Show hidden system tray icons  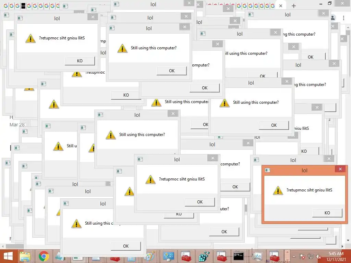(294, 256)
